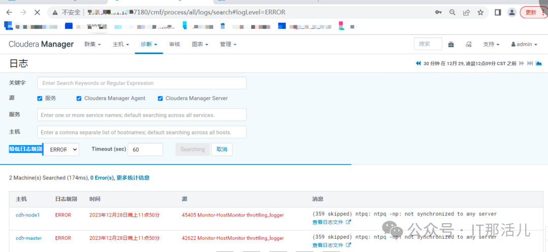Open log file external-link icon for cdh-node1
The height and width of the screenshot is (252, 548).
click(349, 222)
